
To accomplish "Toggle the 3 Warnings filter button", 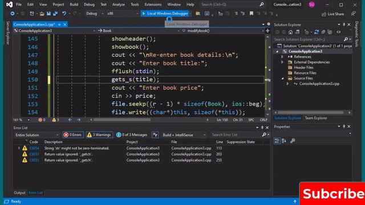I will click(x=99, y=135).
